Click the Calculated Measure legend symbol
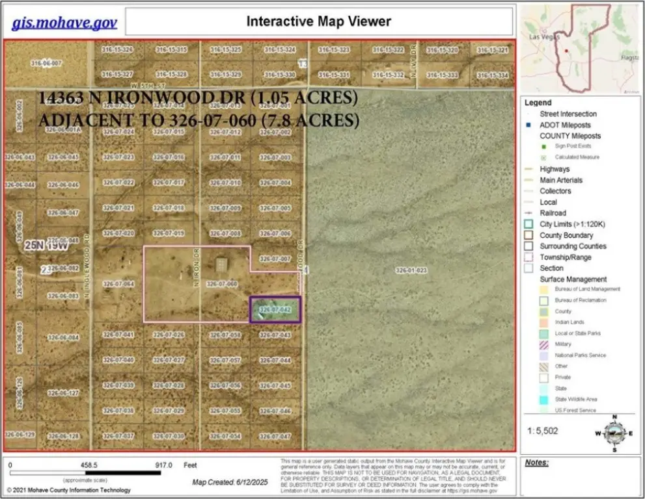645x499 pixels. (544, 157)
